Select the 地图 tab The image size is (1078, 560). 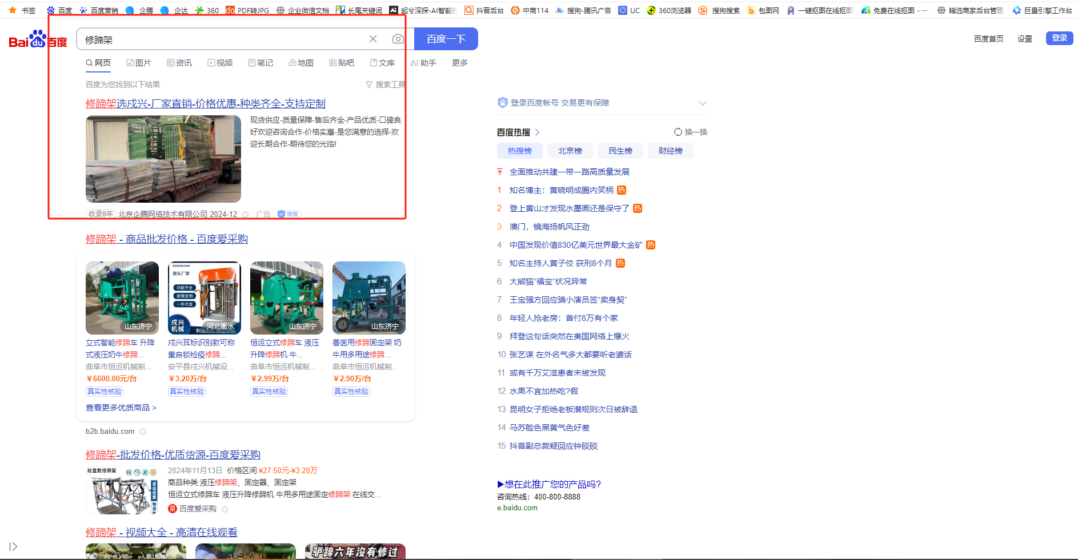(301, 63)
